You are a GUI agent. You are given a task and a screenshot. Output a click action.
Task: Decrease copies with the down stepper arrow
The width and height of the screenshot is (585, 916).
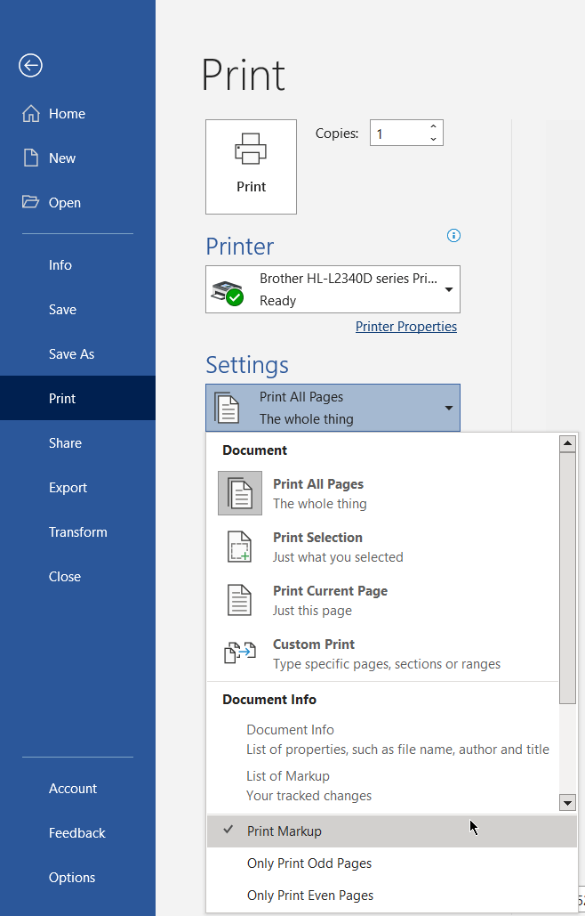[433, 139]
